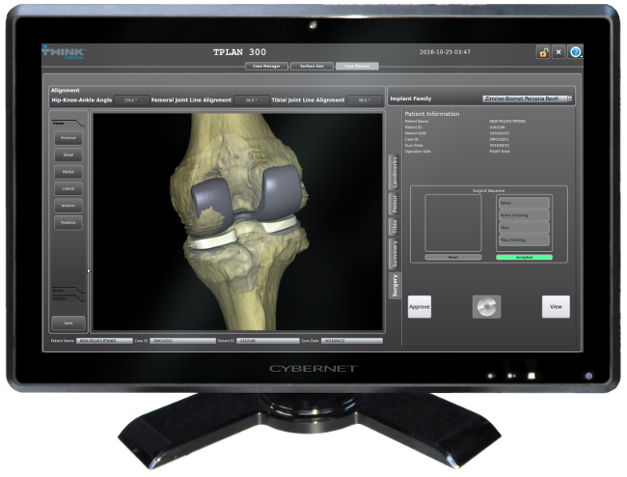Click the Hip-Knee-Ankle Angle value field
The height and width of the screenshot is (477, 627).
point(131,99)
